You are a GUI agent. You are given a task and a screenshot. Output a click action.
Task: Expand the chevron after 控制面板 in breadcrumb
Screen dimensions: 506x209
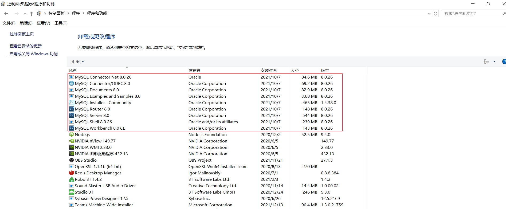pyautogui.click(x=68, y=13)
